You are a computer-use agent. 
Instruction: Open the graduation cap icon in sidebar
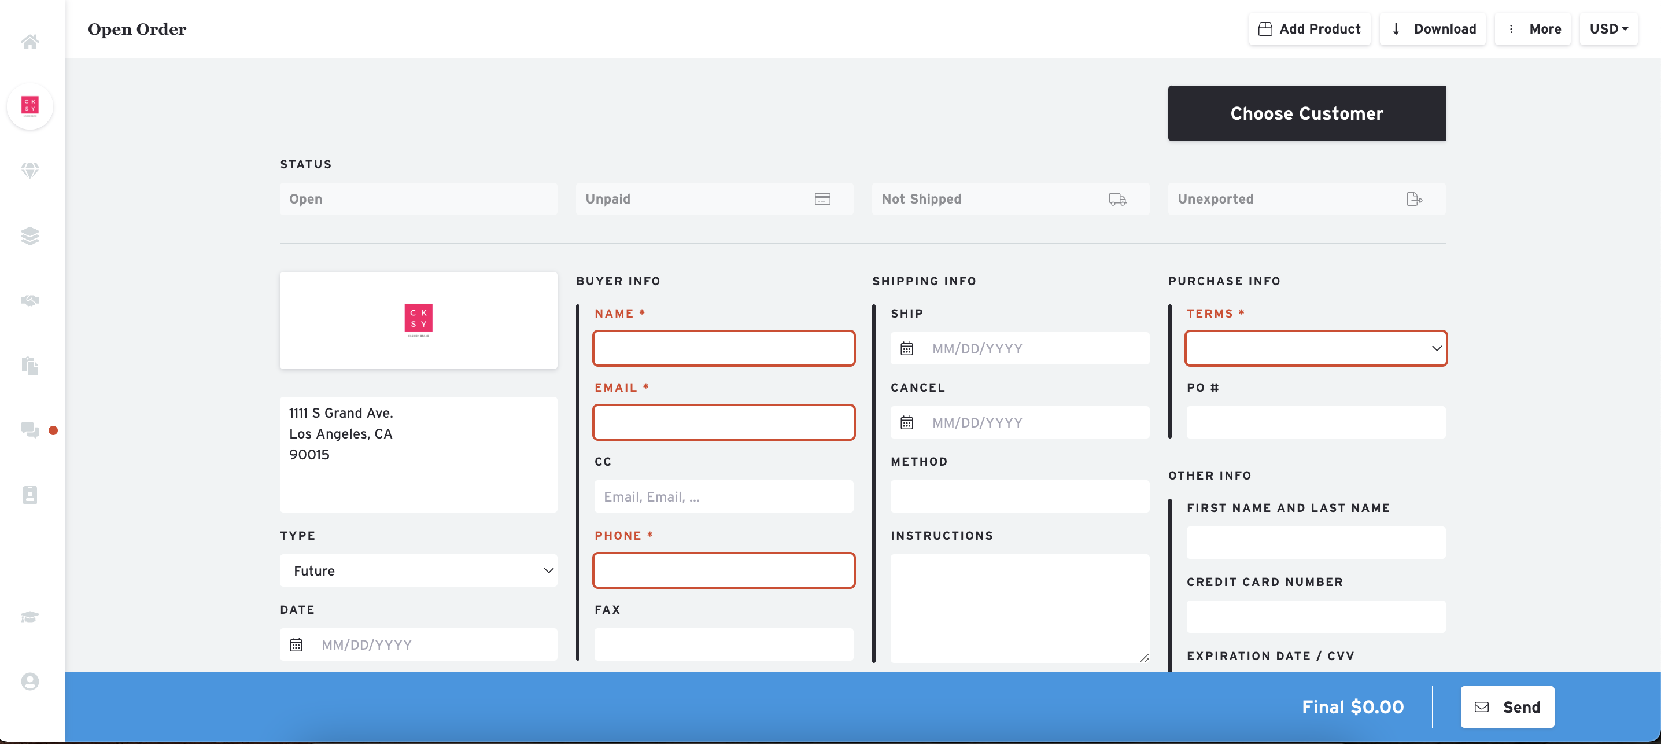29,617
